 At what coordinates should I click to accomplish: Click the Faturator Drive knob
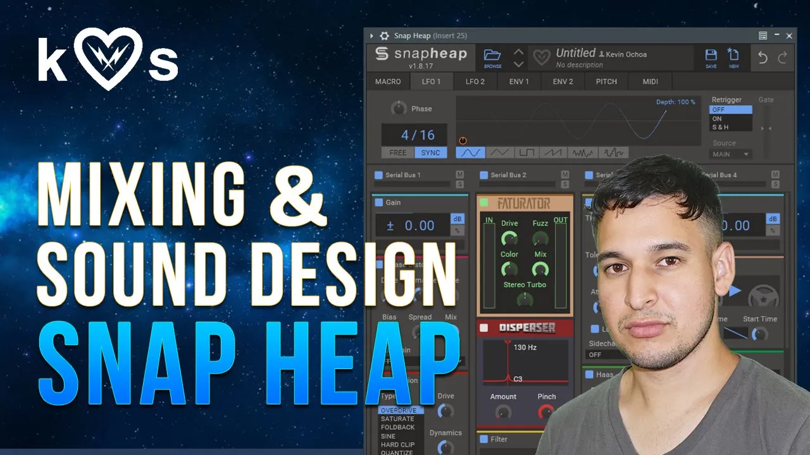click(509, 238)
